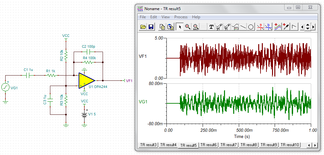This screenshot has width=324, height=155.
Task: Activate cursor 'b' measurement tool
Action: tap(268, 27)
